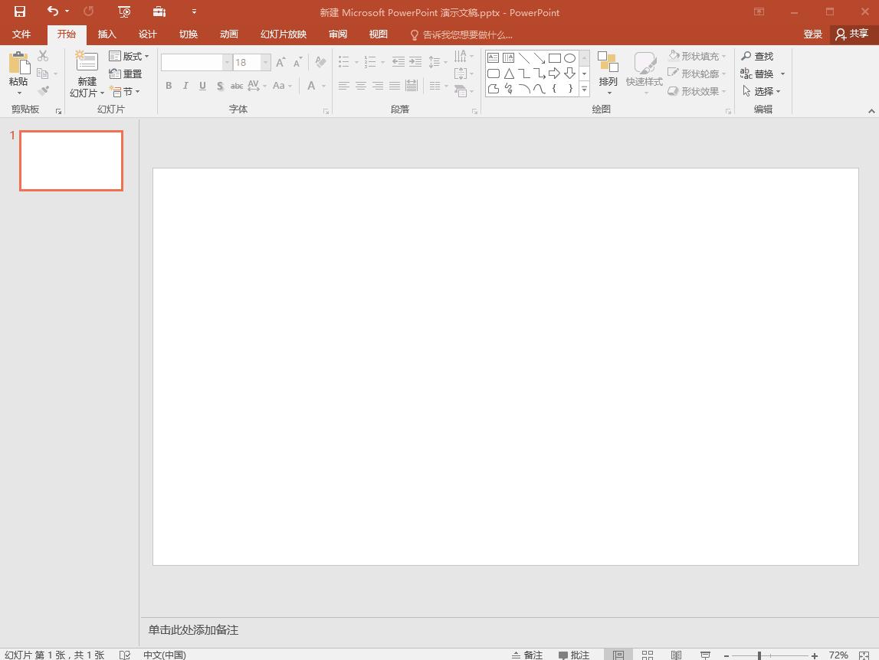
Task: Click the Paste clipboard icon
Action: click(x=18, y=64)
